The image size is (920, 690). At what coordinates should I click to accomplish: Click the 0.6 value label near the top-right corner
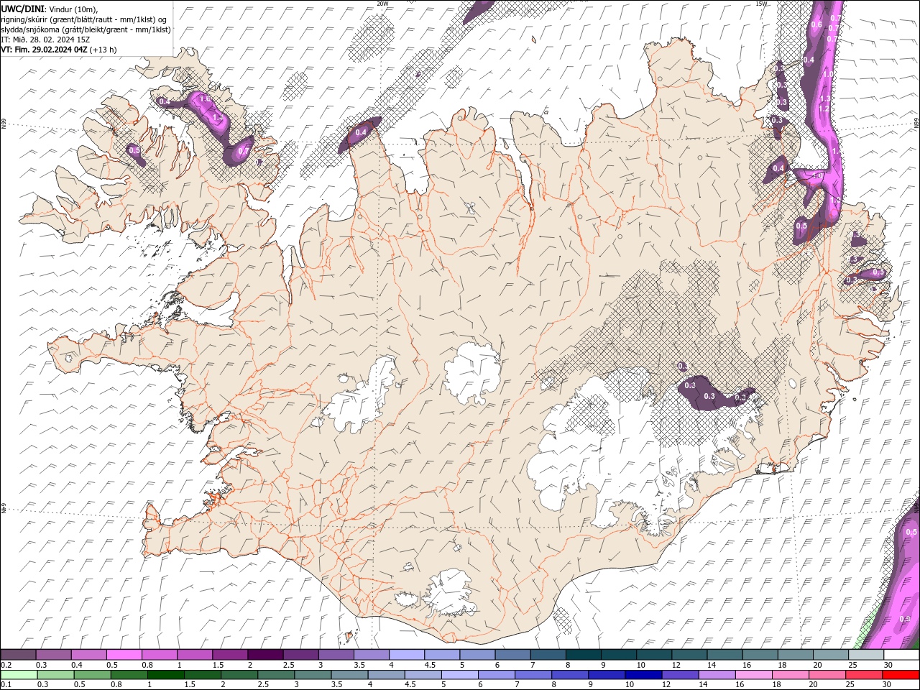tap(816, 24)
